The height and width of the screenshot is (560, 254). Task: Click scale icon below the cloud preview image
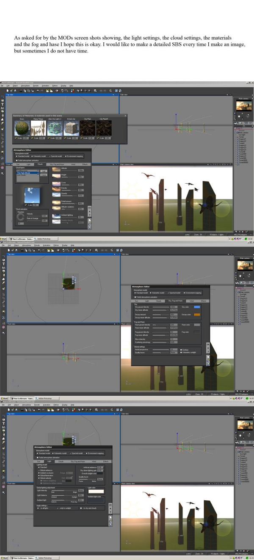point(25,205)
